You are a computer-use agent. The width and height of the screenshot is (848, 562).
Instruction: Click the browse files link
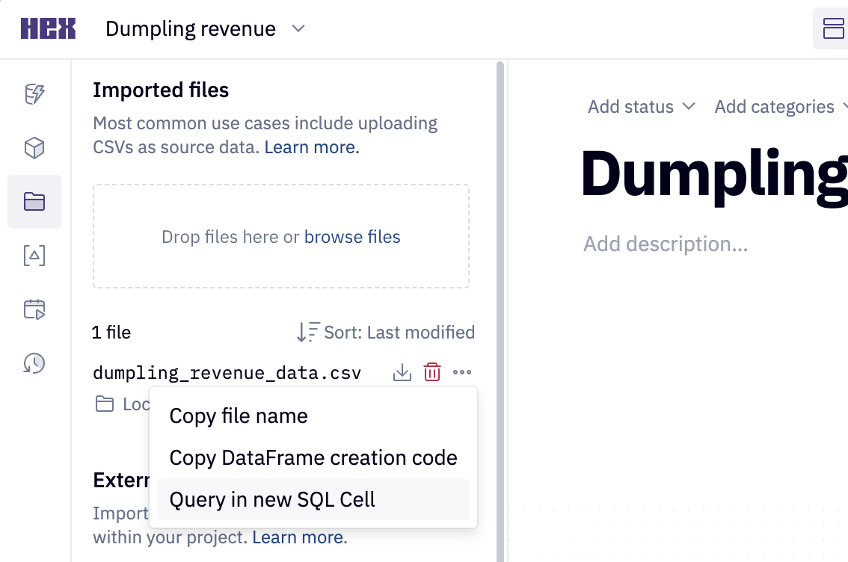point(352,237)
